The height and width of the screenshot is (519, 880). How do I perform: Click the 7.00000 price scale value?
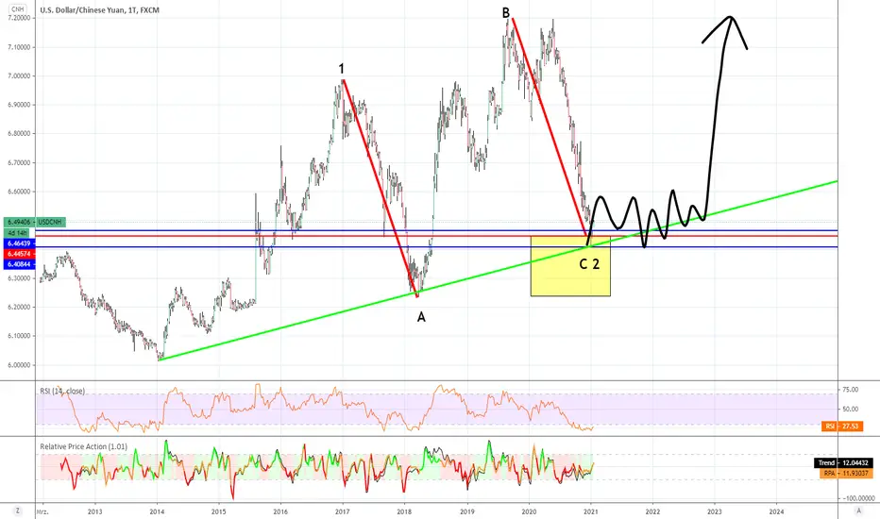[19, 75]
